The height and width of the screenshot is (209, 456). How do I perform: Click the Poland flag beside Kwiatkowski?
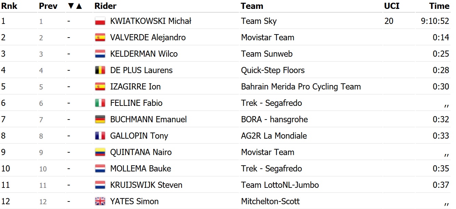100,21
